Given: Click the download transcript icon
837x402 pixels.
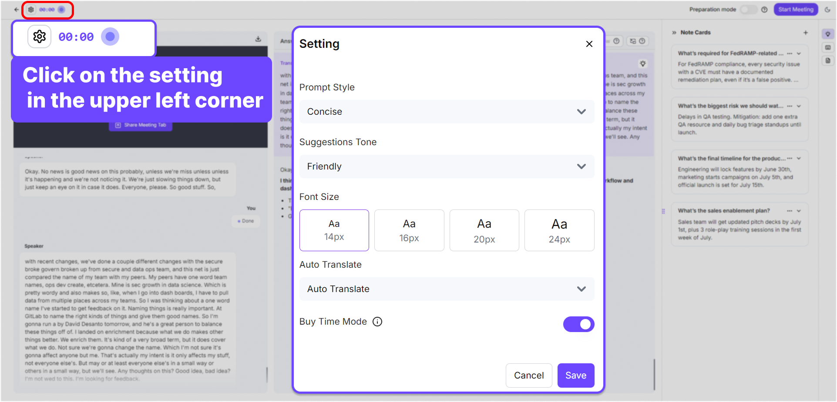Looking at the screenshot, I should (x=258, y=39).
